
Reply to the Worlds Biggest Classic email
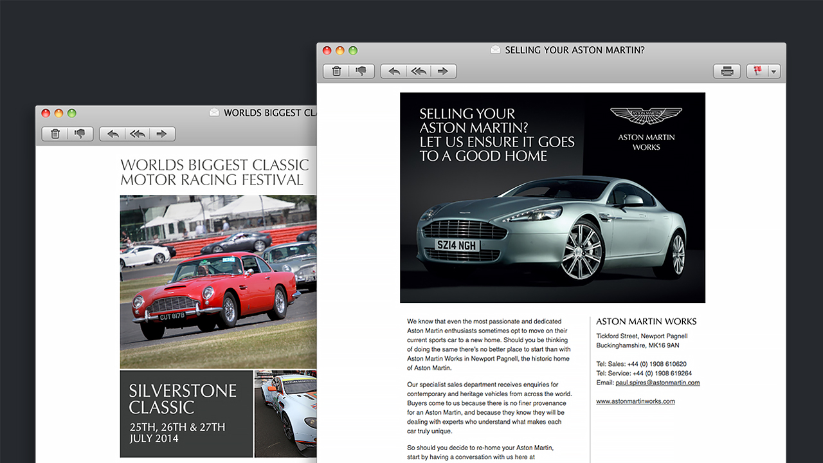pyautogui.click(x=113, y=134)
